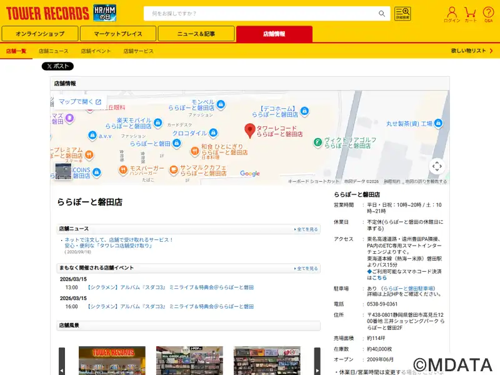Open the Q&A speech bubble icon

click(x=489, y=13)
